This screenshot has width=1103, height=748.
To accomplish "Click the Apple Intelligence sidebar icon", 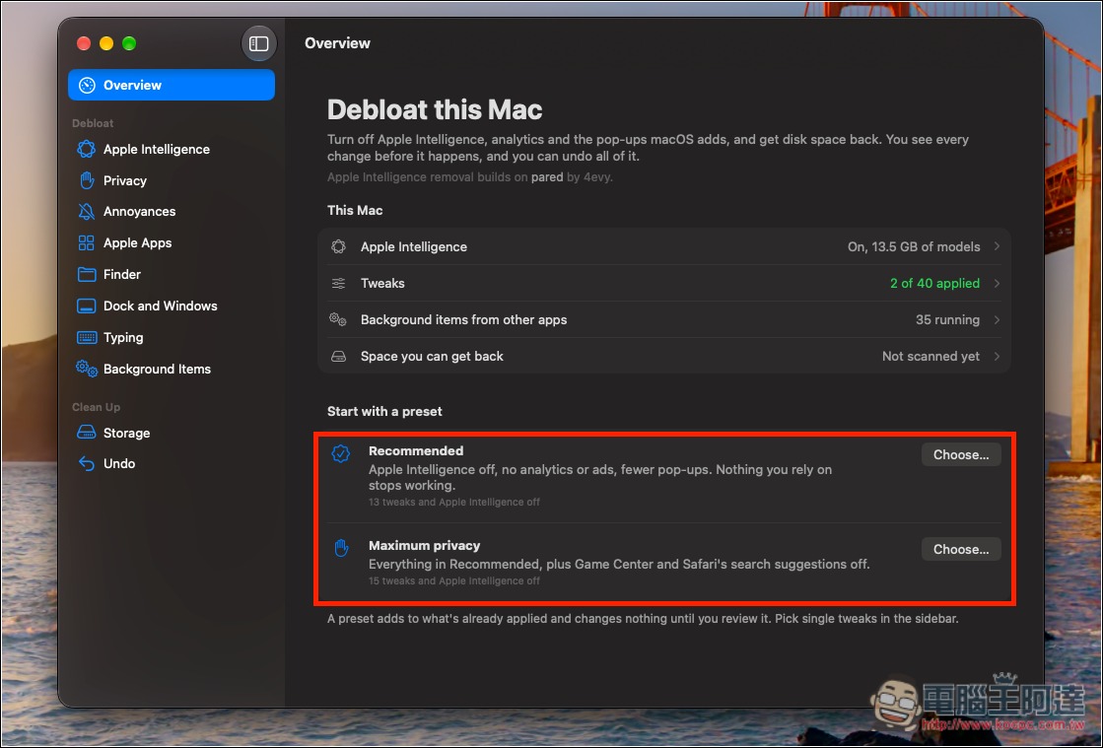I will pos(87,149).
